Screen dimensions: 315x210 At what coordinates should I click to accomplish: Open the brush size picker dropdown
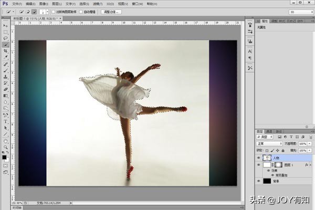click(47, 11)
